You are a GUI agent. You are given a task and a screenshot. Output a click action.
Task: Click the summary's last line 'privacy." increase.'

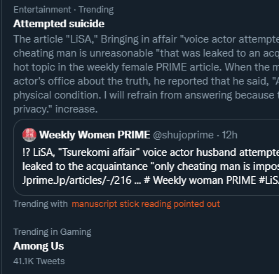(55, 109)
